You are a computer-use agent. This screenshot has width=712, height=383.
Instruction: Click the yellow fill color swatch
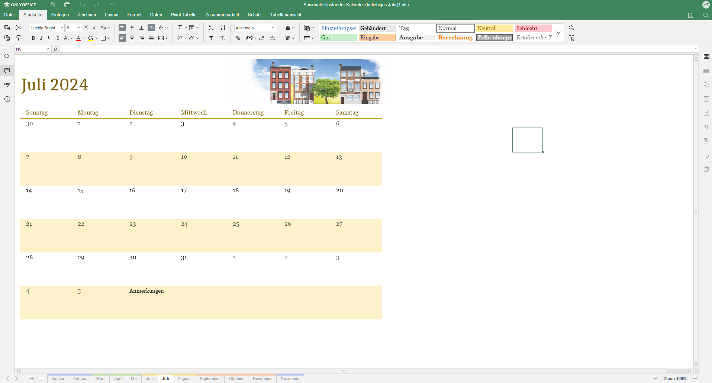point(90,38)
